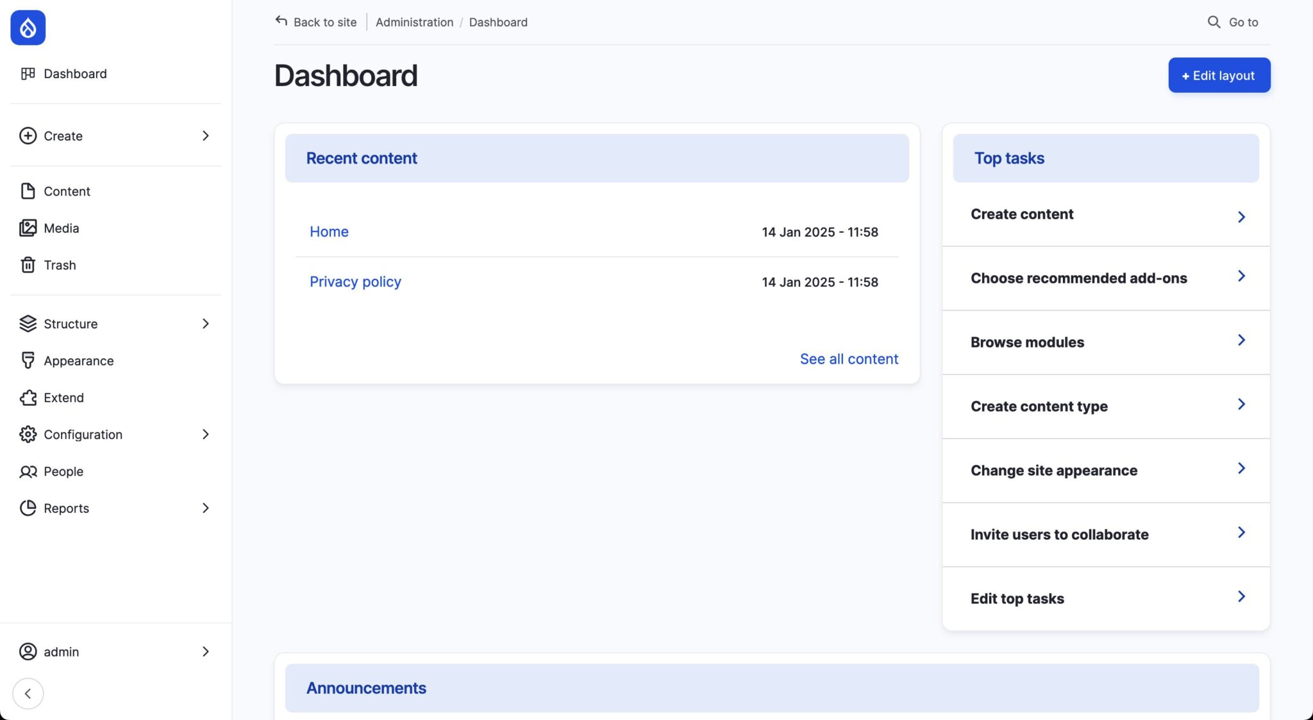Open the Privacy policy content link

pyautogui.click(x=355, y=282)
